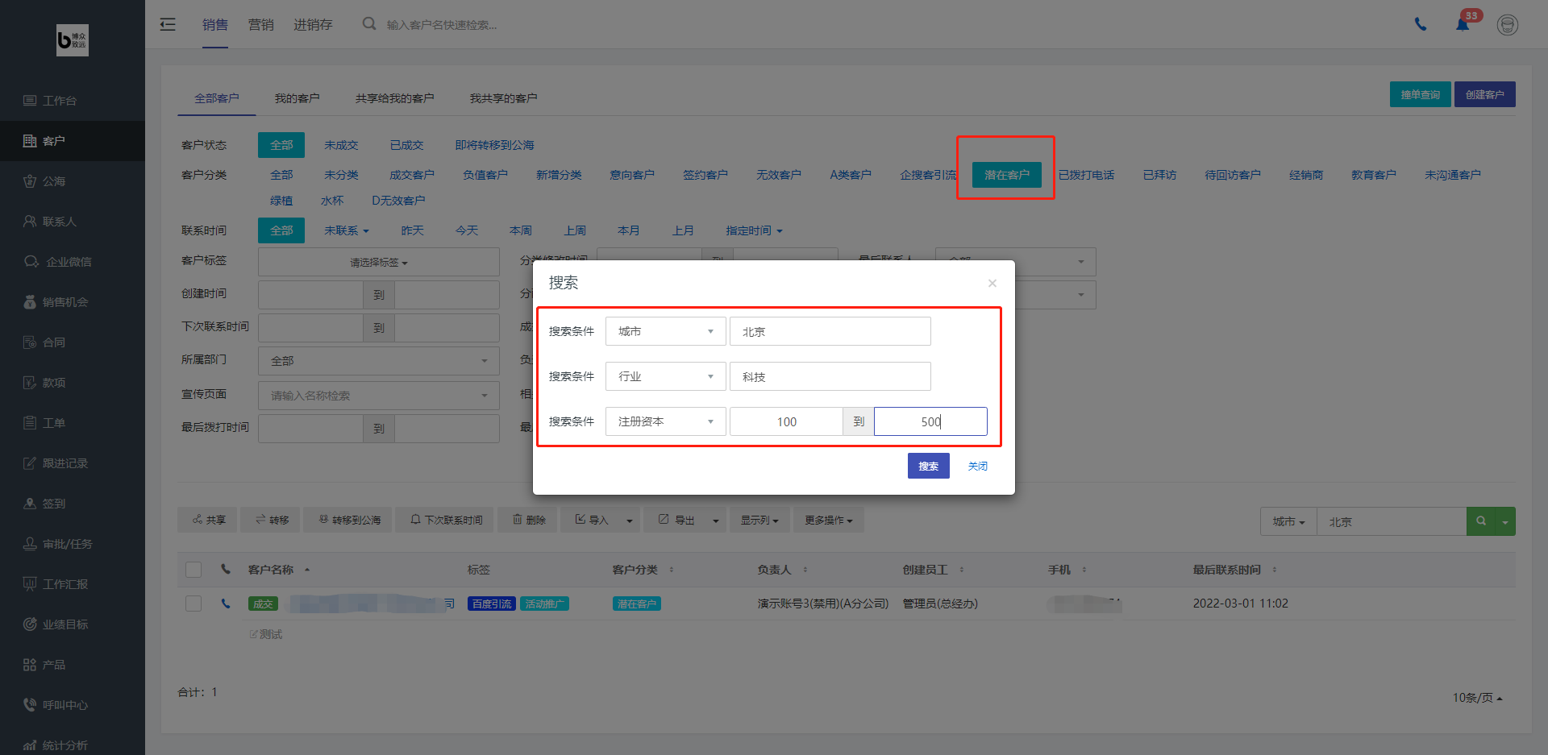The image size is (1548, 755).
Task: Open 工单 in the sidebar
Action: [x=73, y=423]
